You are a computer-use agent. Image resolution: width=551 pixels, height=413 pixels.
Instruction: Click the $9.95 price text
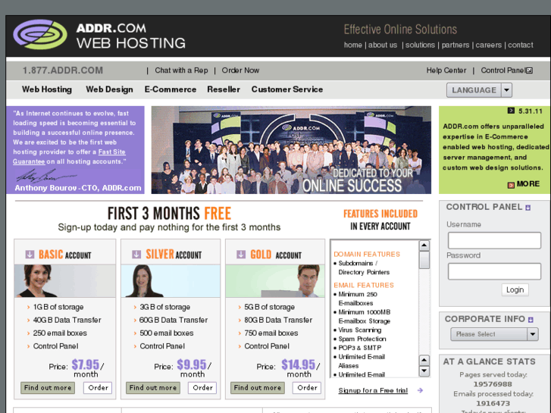click(192, 365)
